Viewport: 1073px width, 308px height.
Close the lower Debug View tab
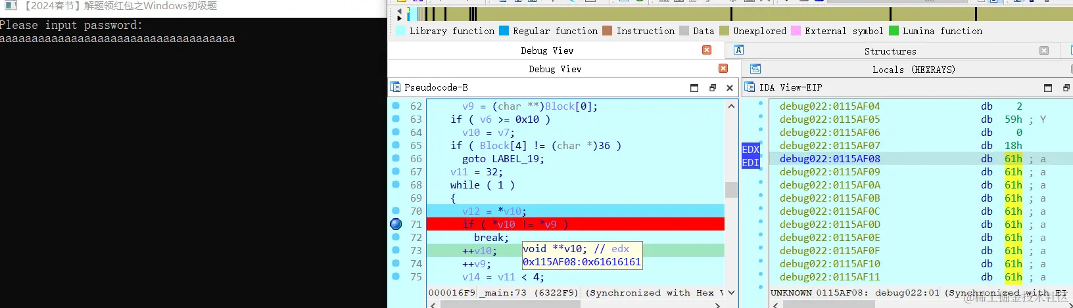(x=723, y=68)
